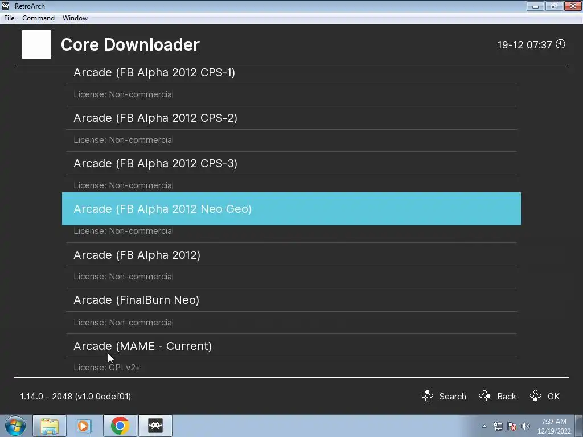Click the Search gamepad icon
Image resolution: width=583 pixels, height=437 pixels.
(427, 396)
